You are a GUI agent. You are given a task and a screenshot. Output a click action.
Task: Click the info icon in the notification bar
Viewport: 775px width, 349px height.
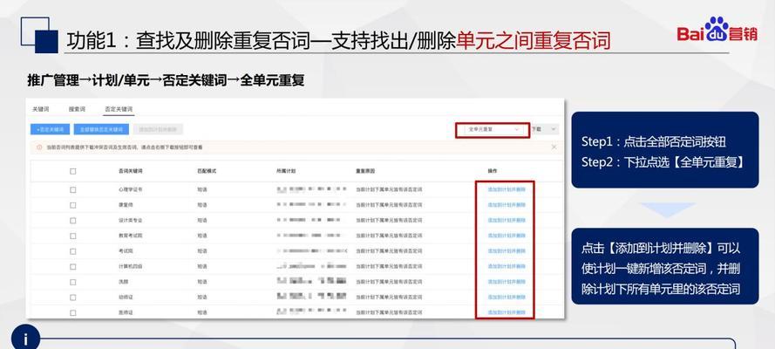39,147
